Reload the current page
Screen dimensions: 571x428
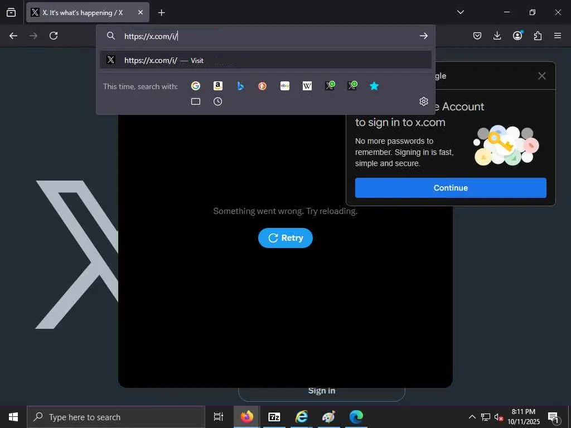(x=54, y=36)
